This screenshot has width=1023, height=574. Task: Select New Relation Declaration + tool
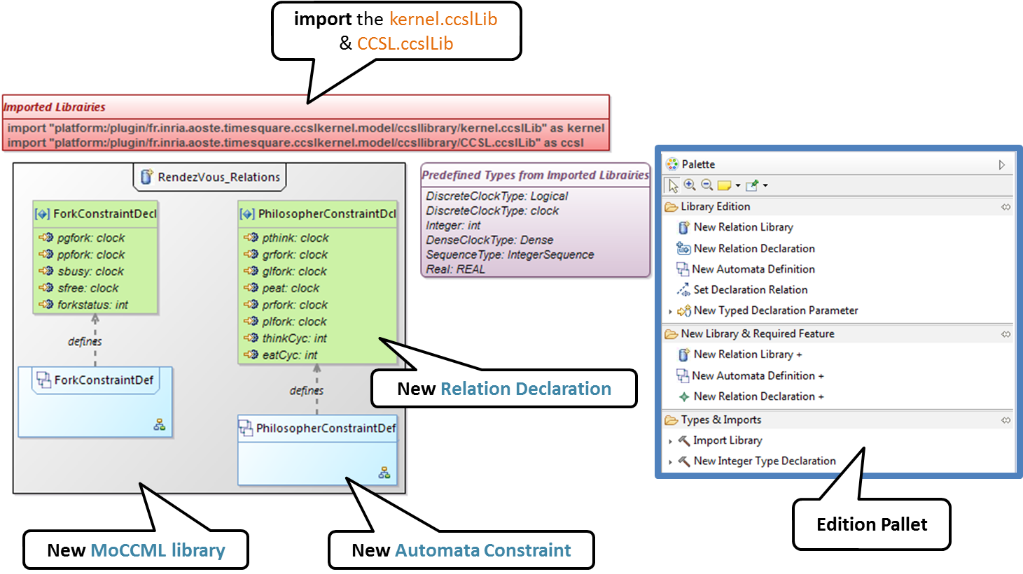point(758,396)
